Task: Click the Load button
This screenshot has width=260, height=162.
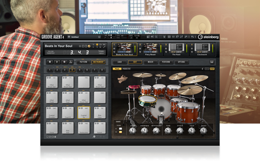Action: click(x=119, y=62)
